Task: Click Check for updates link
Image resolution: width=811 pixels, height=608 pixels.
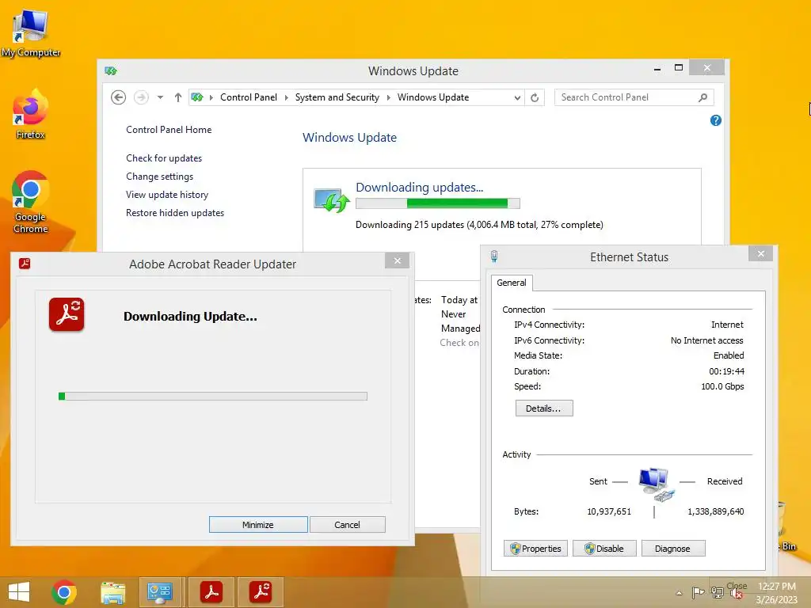Action: 164,158
